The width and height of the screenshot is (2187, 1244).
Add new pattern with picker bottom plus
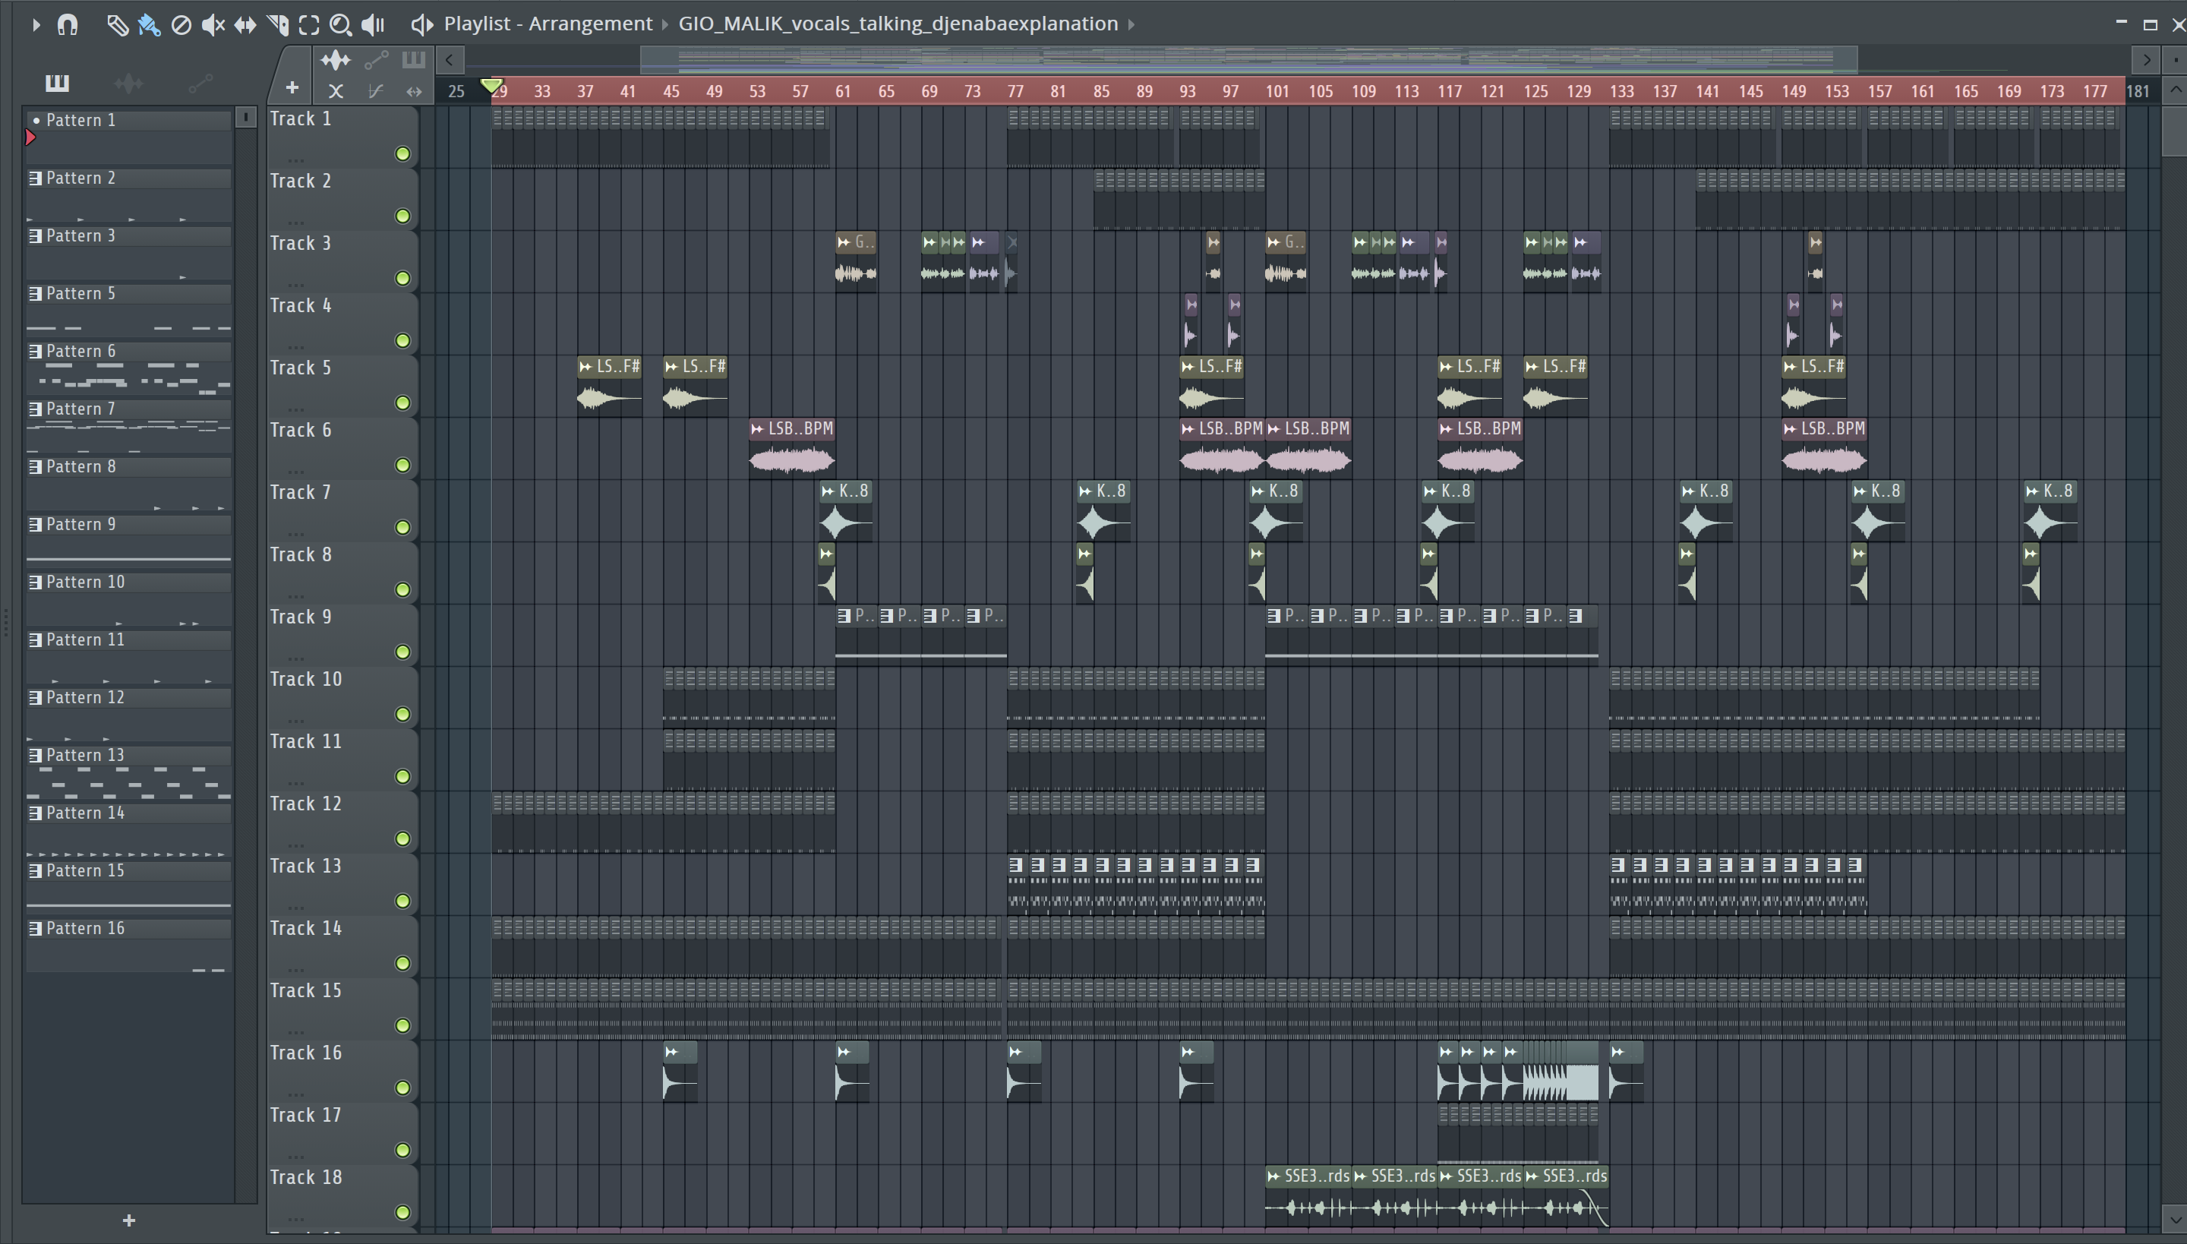click(129, 1221)
